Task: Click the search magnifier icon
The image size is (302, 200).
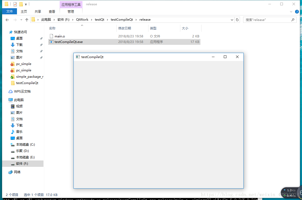Action: click(x=293, y=20)
